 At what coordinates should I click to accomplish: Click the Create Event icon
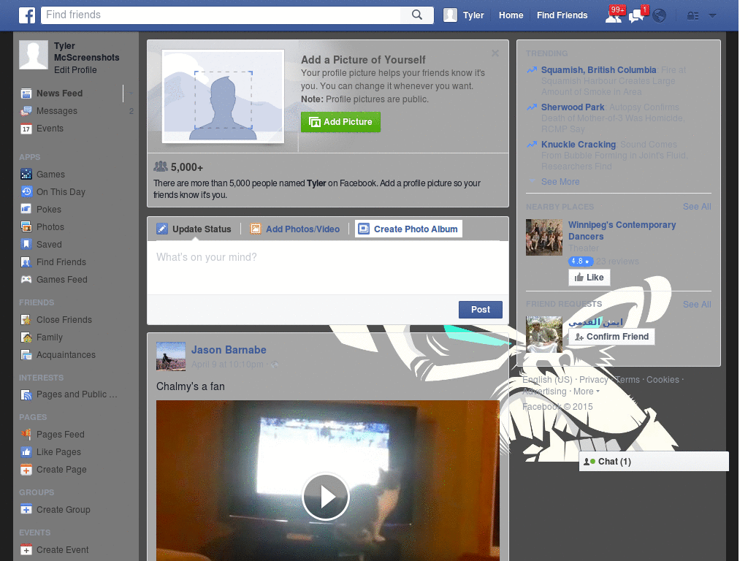26,549
